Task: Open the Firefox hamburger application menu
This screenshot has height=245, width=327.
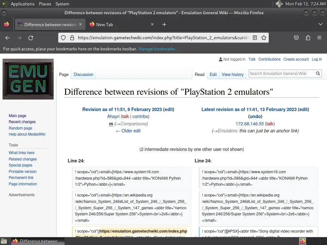Action: pyautogui.click(x=319, y=38)
